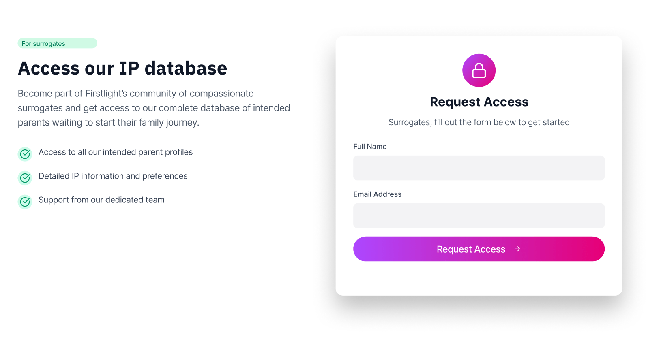This screenshot has width=661, height=341.
Task: Click the checkmark icon beside Detailed IP information
Action: (x=25, y=178)
